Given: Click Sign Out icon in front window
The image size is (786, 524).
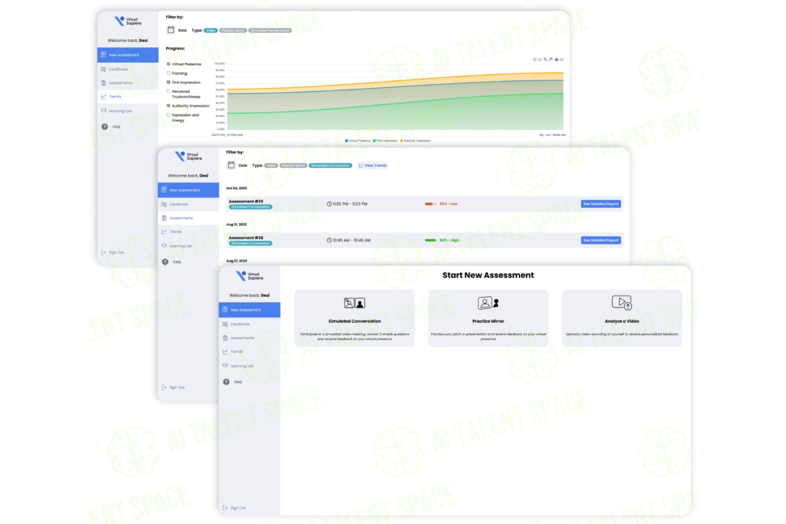Looking at the screenshot, I should (x=225, y=508).
